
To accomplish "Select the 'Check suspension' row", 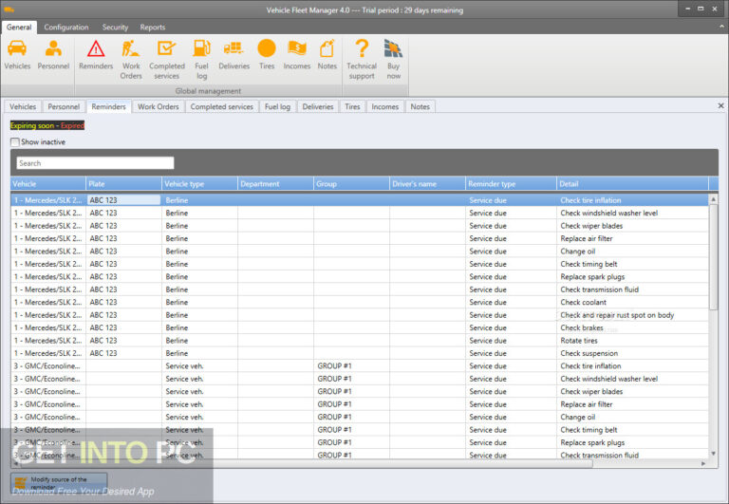I will tap(360, 353).
